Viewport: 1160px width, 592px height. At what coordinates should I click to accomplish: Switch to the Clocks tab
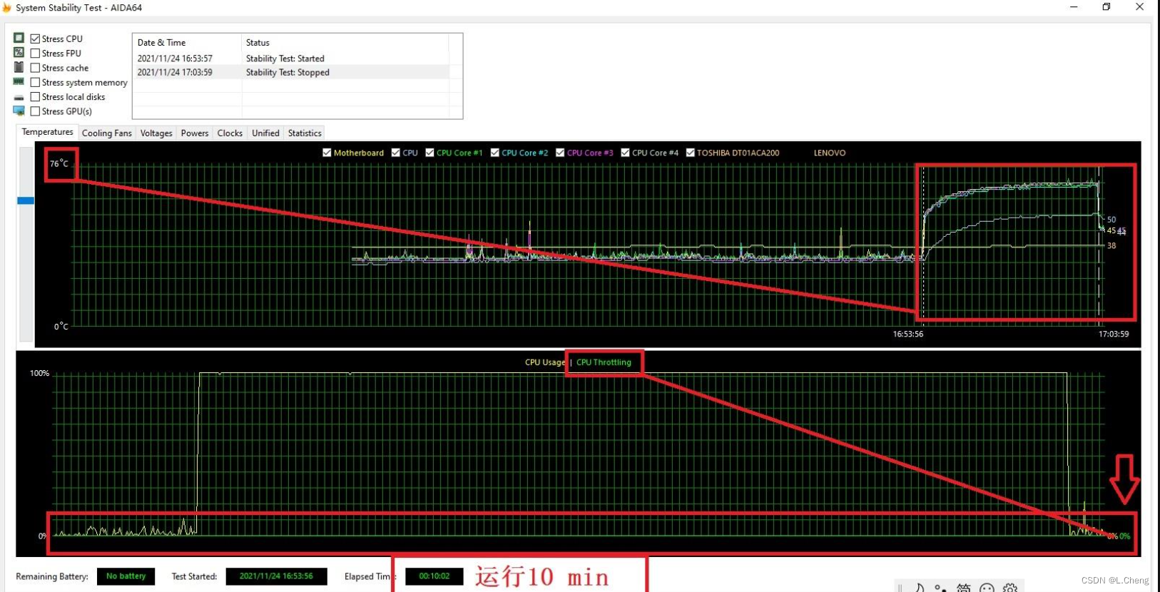point(230,133)
